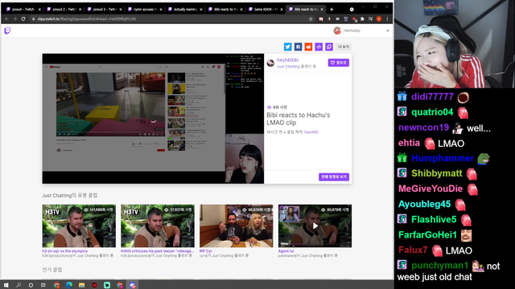Close the 'pnoud - Twitch' tab

39,10
